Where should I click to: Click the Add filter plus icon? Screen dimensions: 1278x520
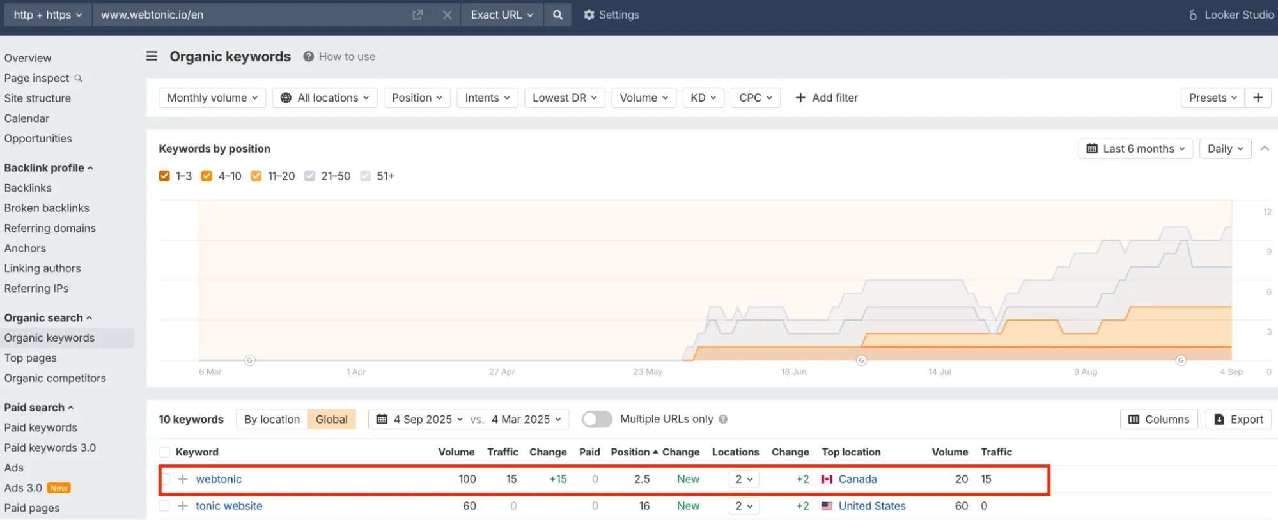tap(800, 98)
